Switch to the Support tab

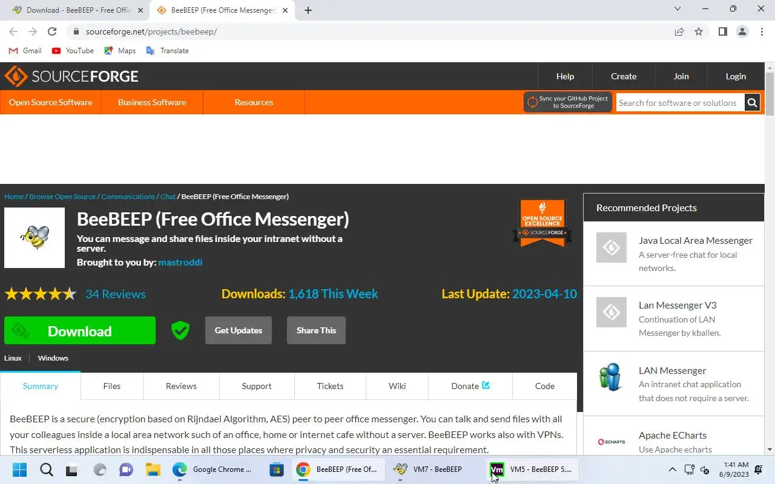pos(257,386)
